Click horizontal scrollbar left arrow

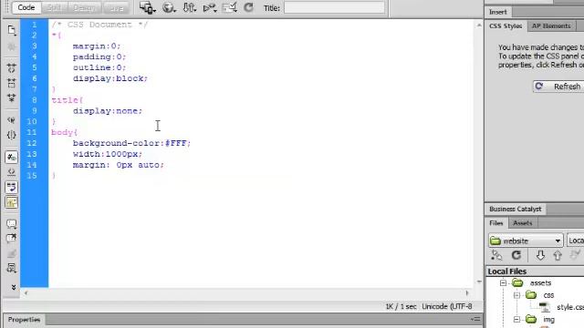pos(26,293)
